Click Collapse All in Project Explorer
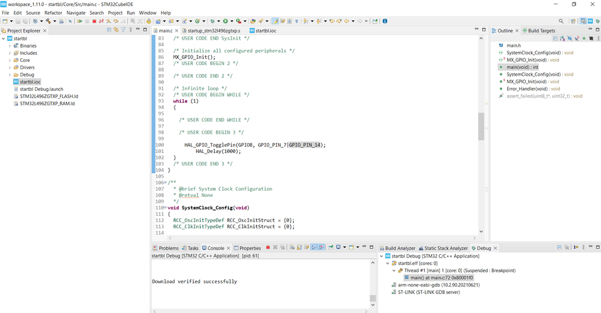601x313 pixels. 109,29
